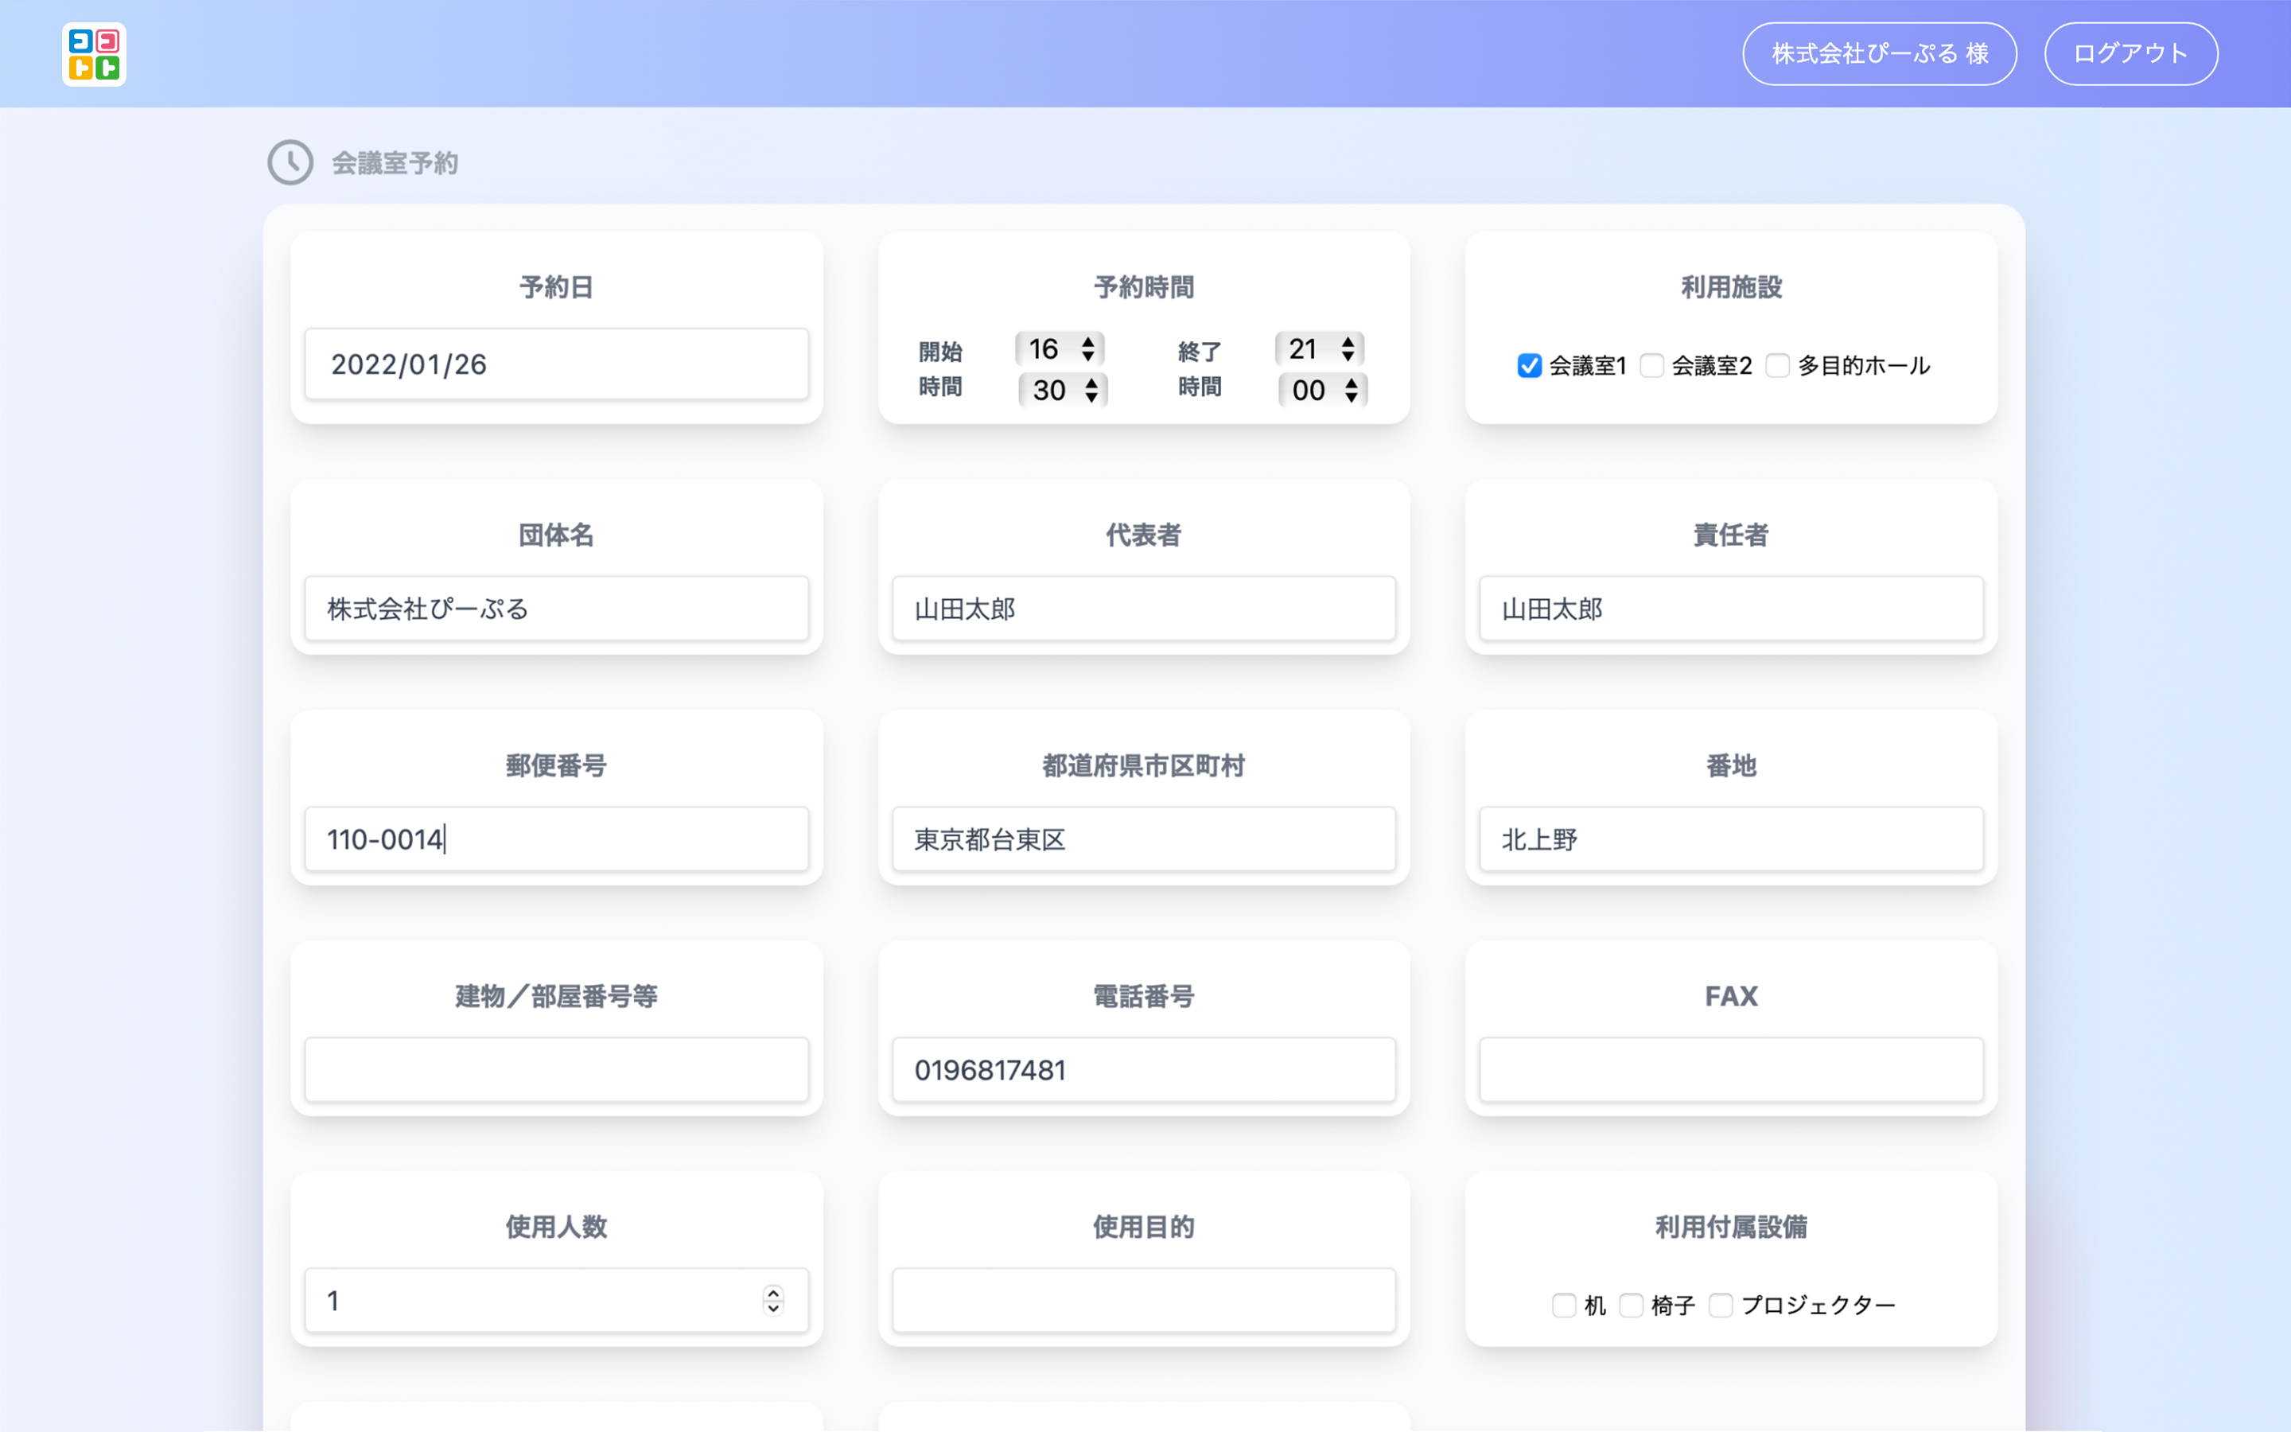The image size is (2291, 1432).
Task: Click the 番地 field containing 北上野
Action: click(1732, 839)
